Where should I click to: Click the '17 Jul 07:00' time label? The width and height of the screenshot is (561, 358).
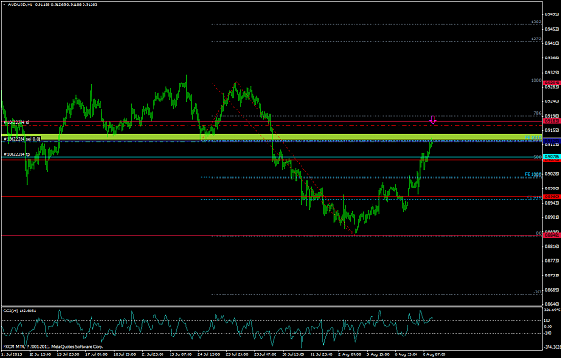pyautogui.click(x=96, y=354)
